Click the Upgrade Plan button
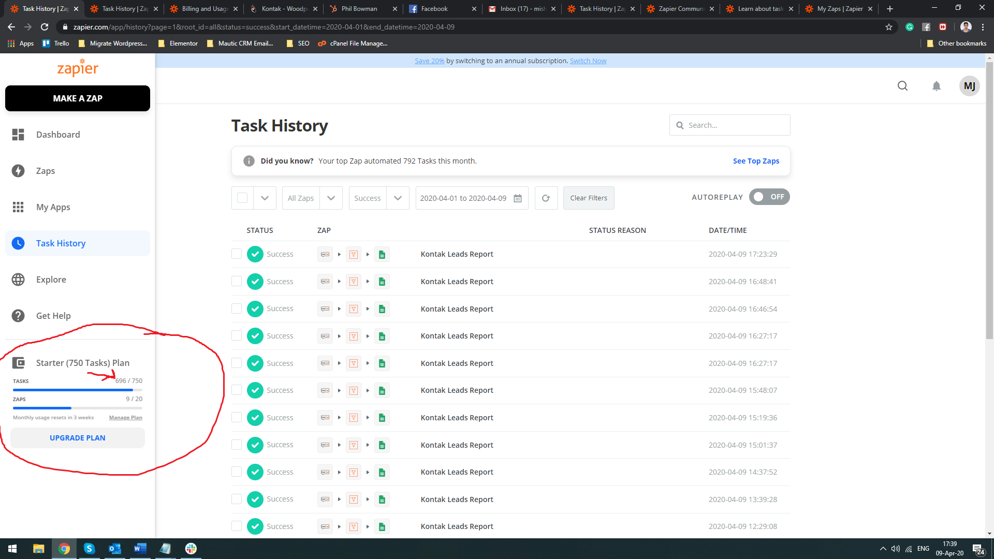The image size is (994, 559). click(x=78, y=438)
